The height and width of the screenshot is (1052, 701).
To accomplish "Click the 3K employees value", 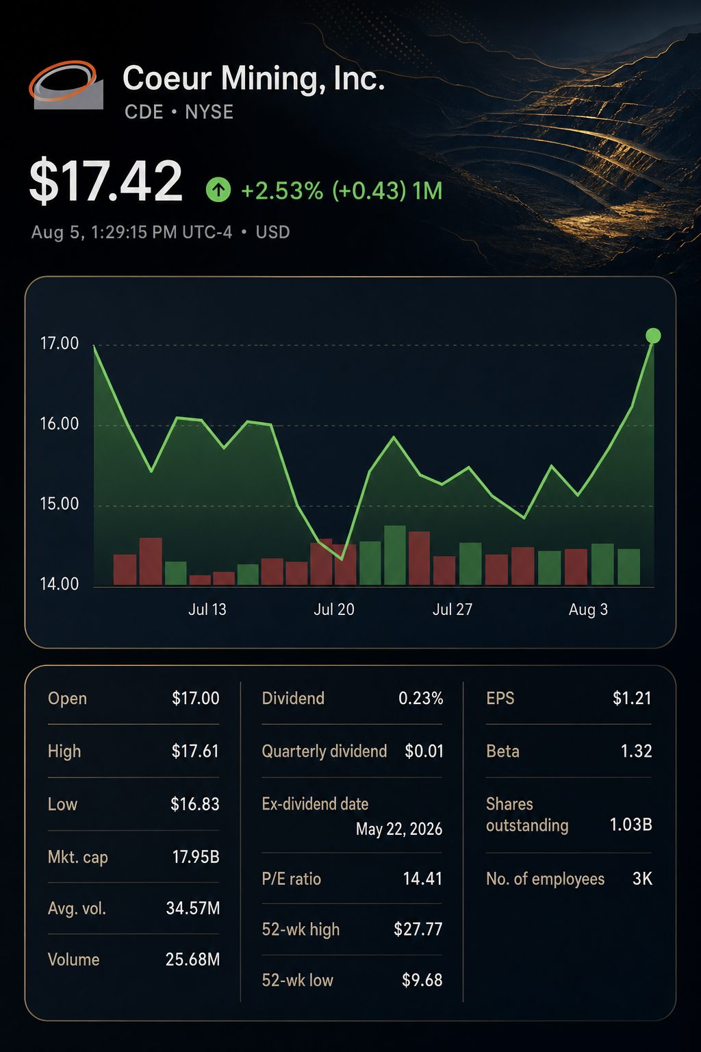I will [642, 879].
